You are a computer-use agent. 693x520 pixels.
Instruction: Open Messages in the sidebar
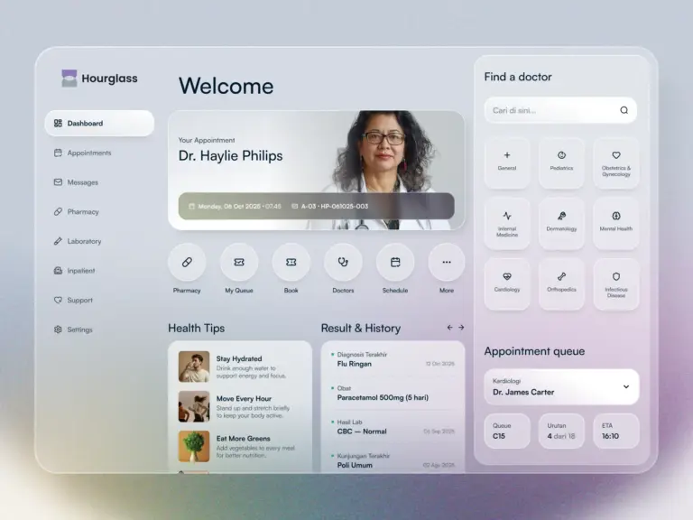pyautogui.click(x=82, y=182)
